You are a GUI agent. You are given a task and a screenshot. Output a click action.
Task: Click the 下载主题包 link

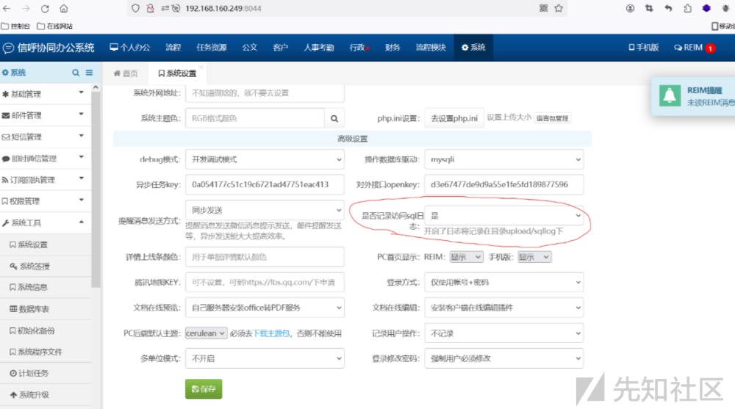[270, 333]
